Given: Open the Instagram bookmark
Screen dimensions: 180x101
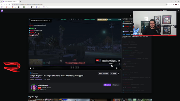Looking at the screenshot, I should 14,7.
